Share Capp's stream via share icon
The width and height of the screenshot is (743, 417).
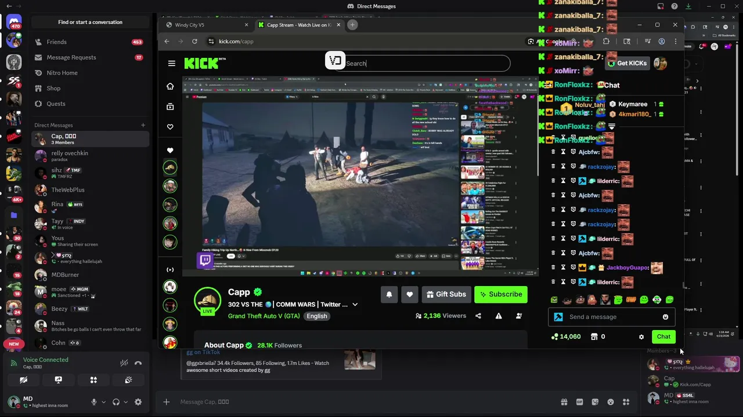(x=478, y=316)
